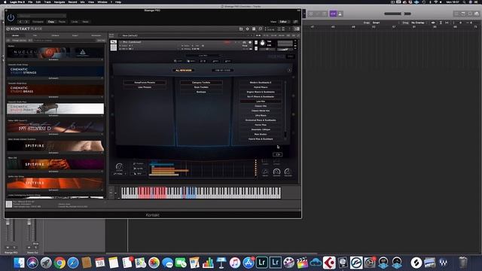Open the New (default) multi rack dropdown
Viewport: 482px width, 271px height.
pos(185,35)
